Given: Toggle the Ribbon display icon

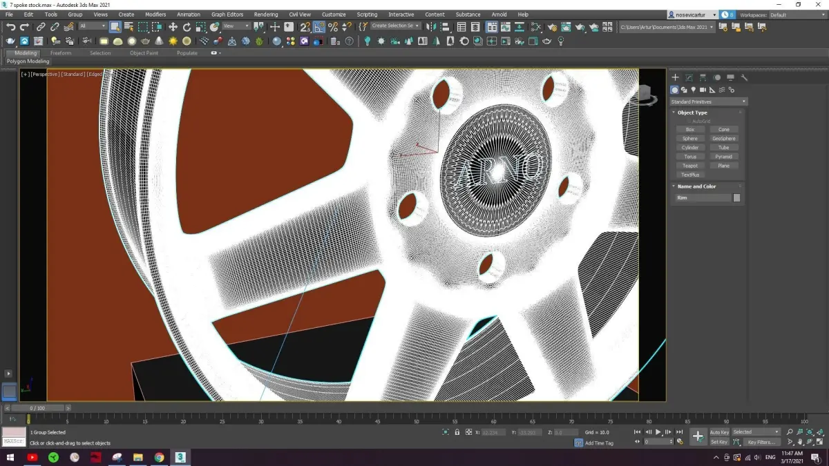Looking at the screenshot, I should click(x=490, y=27).
